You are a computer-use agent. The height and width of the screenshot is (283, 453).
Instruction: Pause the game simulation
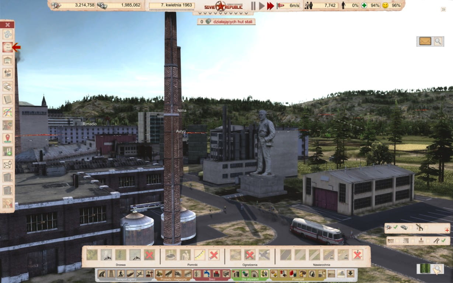pyautogui.click(x=253, y=6)
